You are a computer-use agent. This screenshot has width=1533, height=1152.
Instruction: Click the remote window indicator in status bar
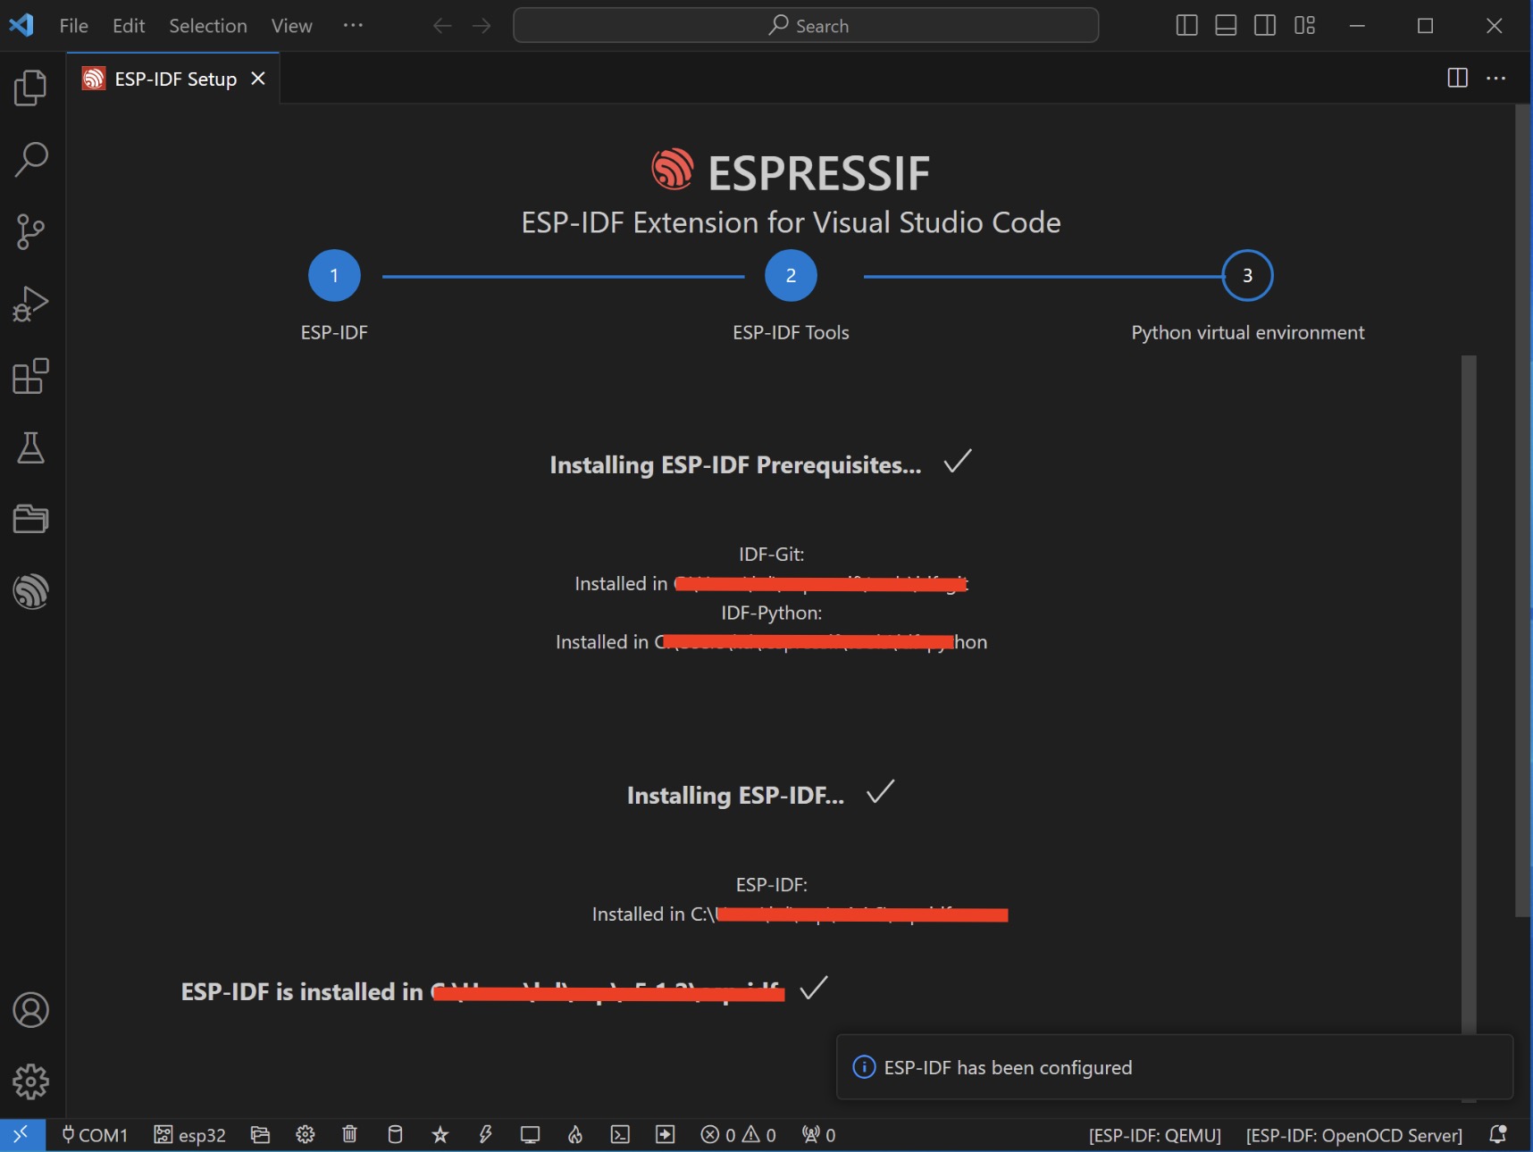(x=22, y=1134)
